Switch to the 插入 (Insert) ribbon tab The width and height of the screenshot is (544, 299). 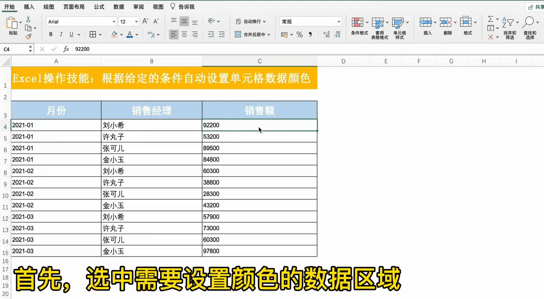(x=29, y=7)
